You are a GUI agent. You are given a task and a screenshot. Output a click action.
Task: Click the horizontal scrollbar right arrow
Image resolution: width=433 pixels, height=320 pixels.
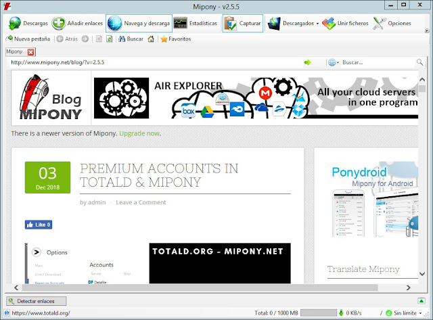(409, 288)
